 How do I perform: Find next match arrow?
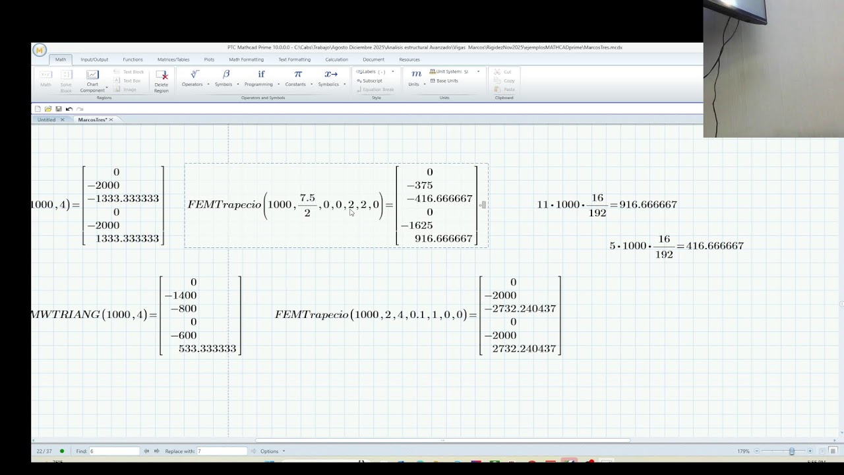pos(157,451)
